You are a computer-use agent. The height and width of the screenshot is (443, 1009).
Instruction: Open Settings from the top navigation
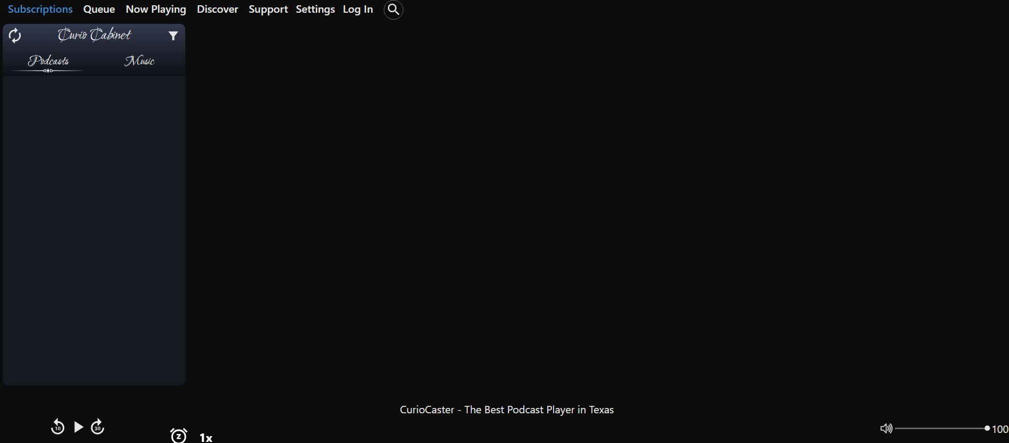(315, 10)
